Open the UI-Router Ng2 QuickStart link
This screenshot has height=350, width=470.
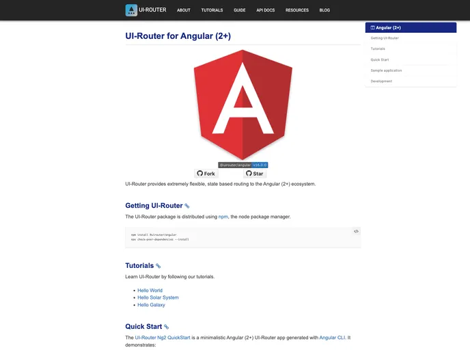coord(163,338)
